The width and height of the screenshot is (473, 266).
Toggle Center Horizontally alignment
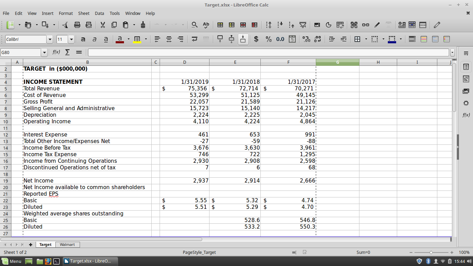(169, 39)
